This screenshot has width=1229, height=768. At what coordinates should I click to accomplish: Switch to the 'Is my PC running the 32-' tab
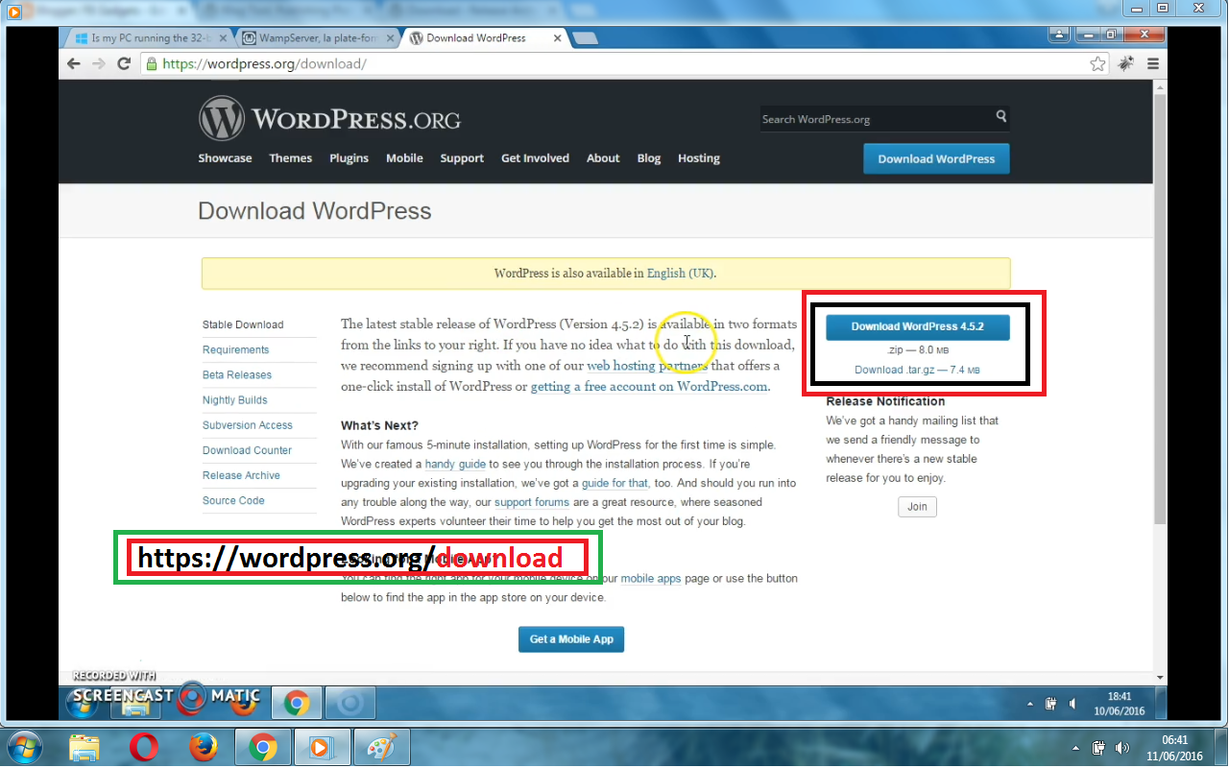click(x=149, y=38)
